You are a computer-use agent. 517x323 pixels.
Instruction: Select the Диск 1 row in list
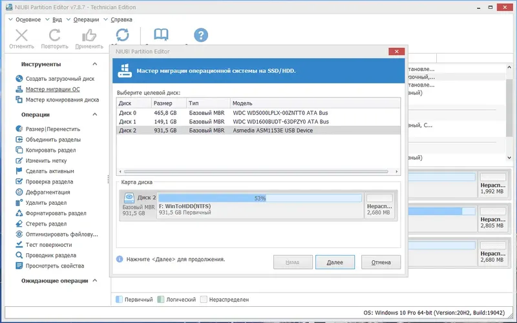tap(258, 121)
